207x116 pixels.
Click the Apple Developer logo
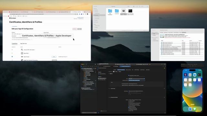click(x=13, y=18)
